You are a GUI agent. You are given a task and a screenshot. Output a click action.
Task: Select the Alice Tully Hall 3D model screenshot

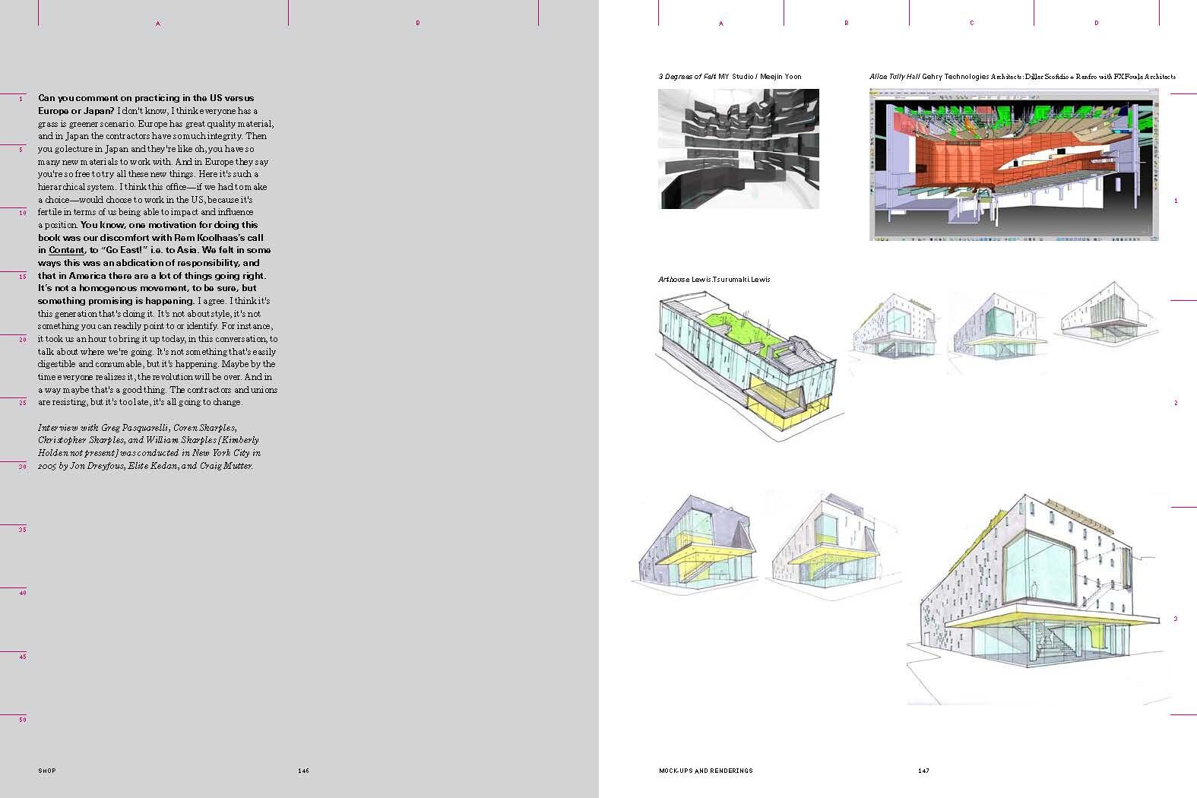coord(1014,164)
